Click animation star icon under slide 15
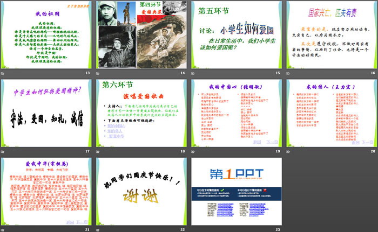This screenshot has height=232, width=378. [193, 73]
